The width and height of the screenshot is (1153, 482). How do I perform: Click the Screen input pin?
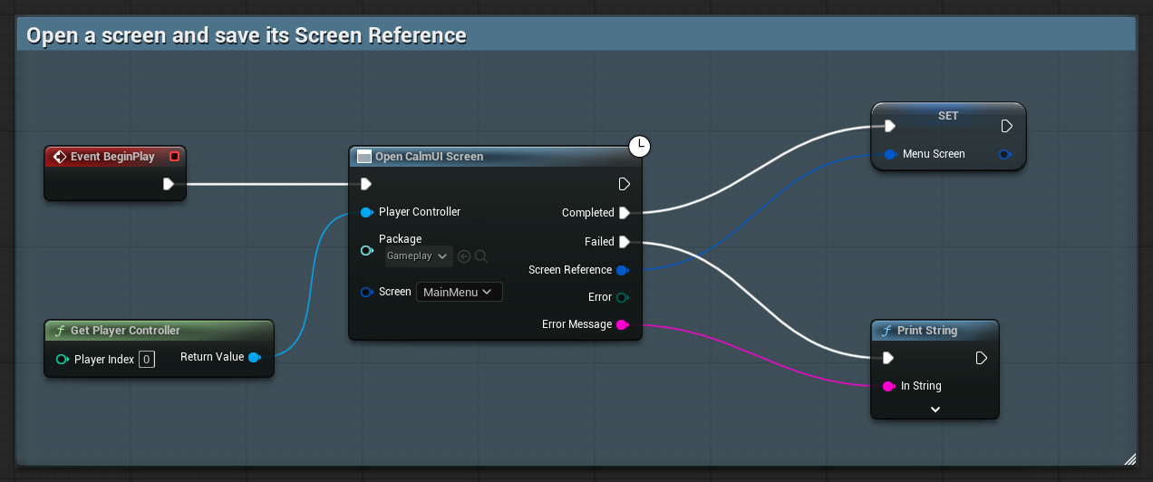click(366, 292)
